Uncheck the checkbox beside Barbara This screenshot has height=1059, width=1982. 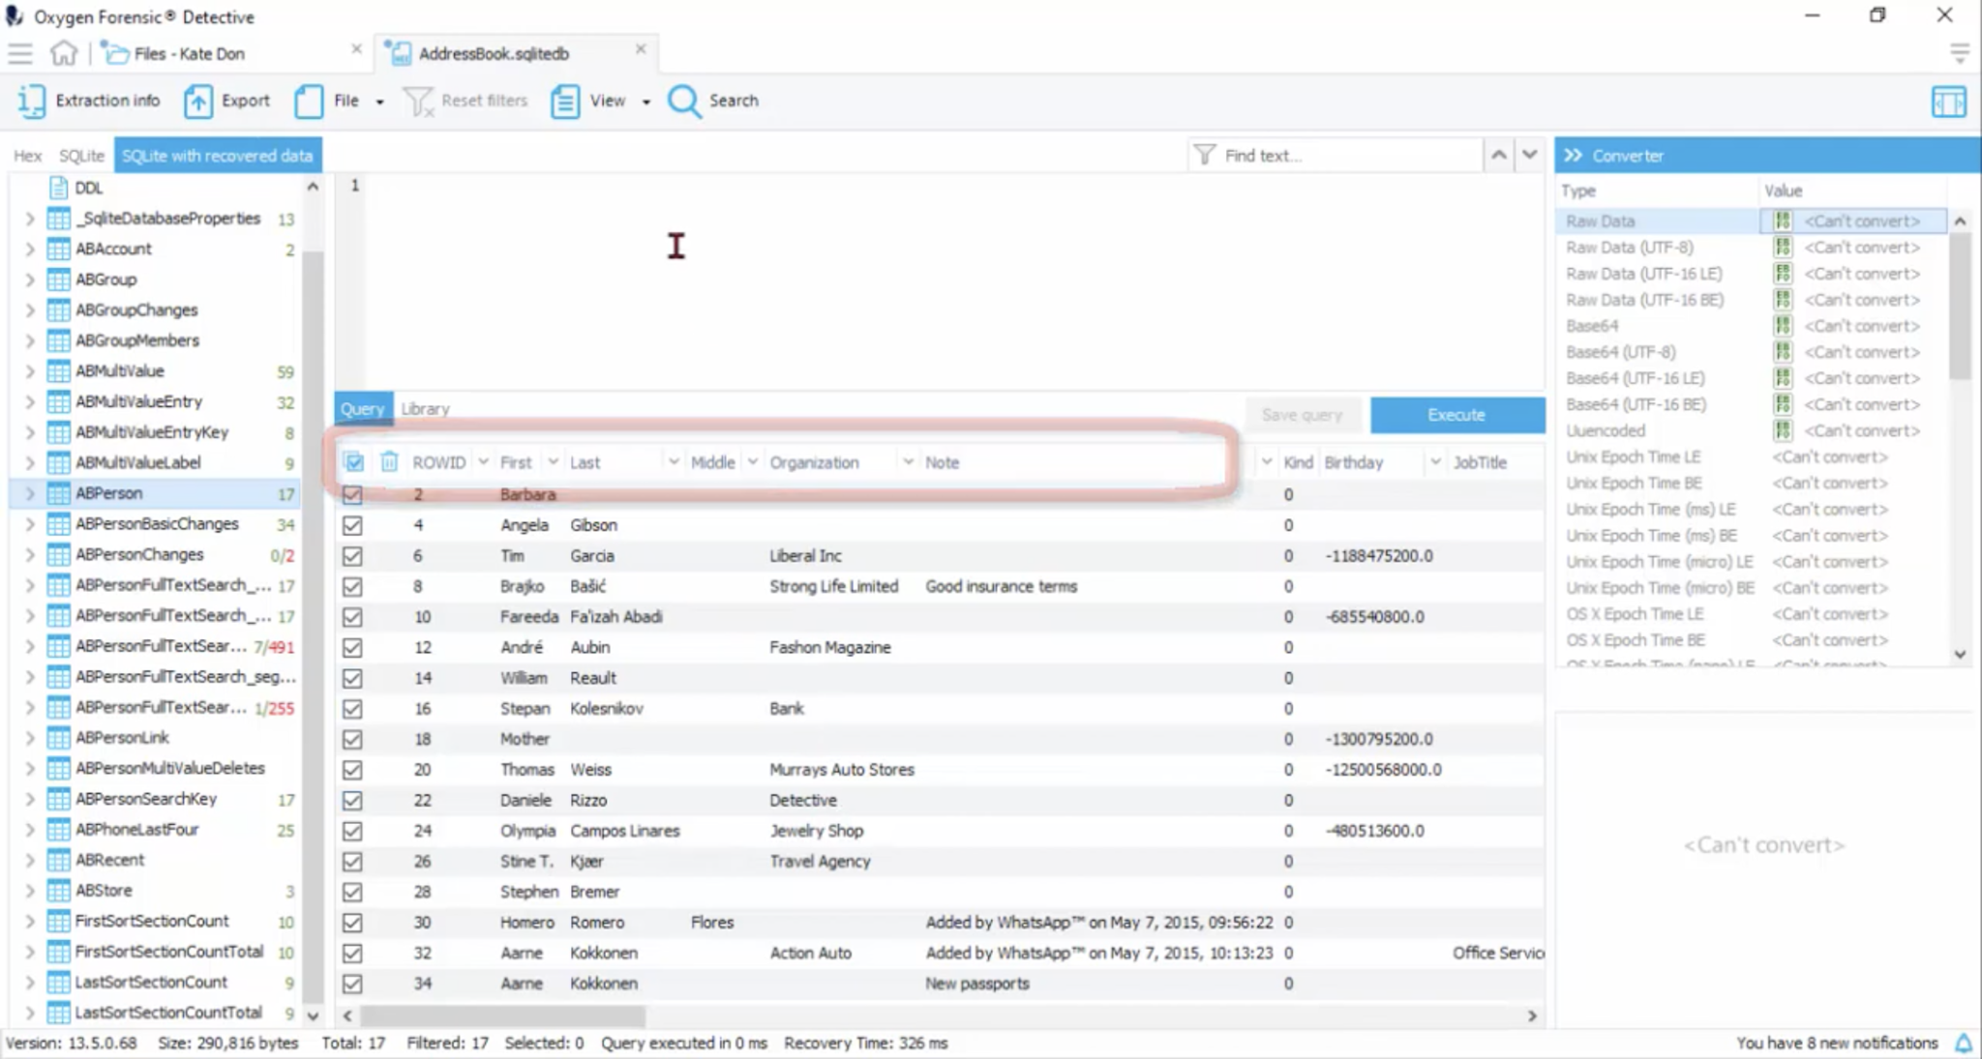pyautogui.click(x=353, y=494)
